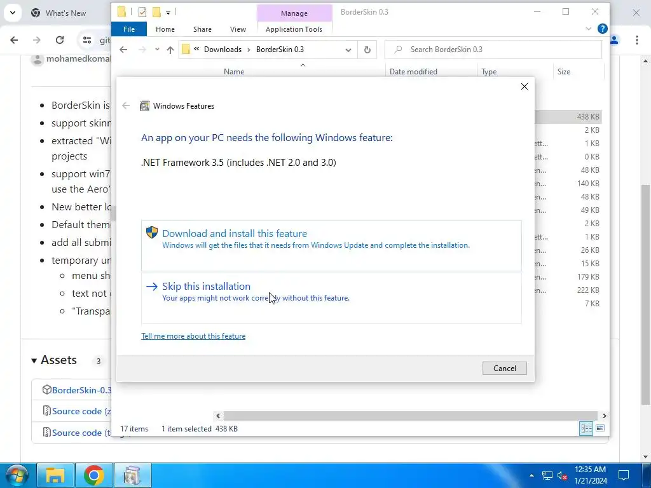651x488 pixels.
Task: Click the horizontal scrollbar track in Explorer
Action: click(410, 416)
